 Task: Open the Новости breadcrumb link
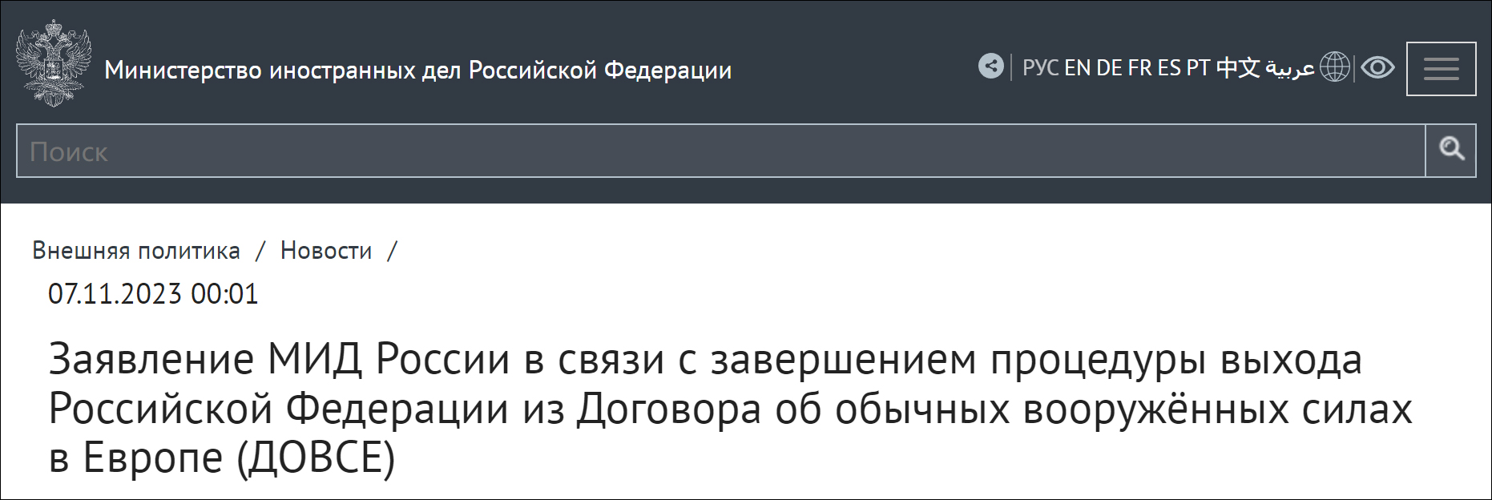pyautogui.click(x=326, y=251)
